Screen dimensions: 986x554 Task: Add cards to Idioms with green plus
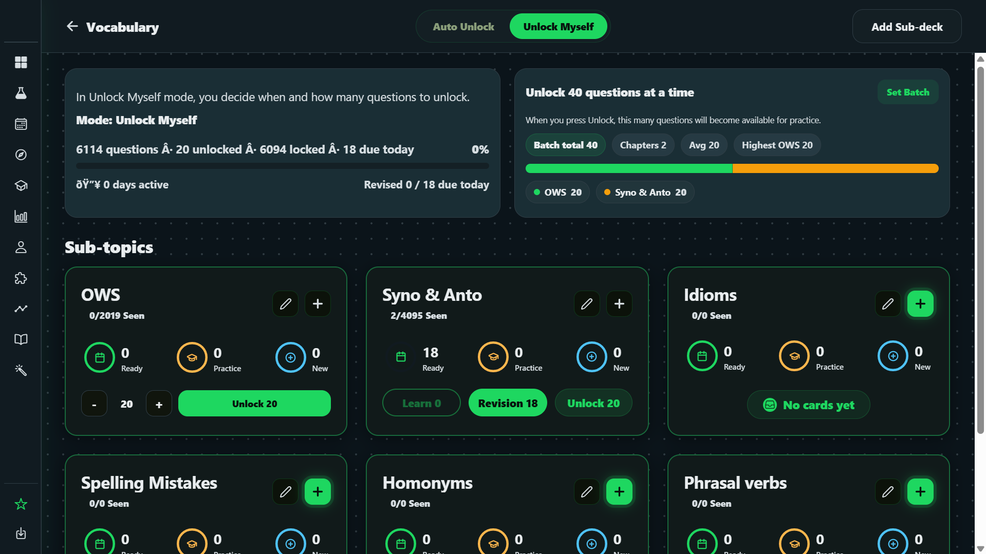[920, 303]
